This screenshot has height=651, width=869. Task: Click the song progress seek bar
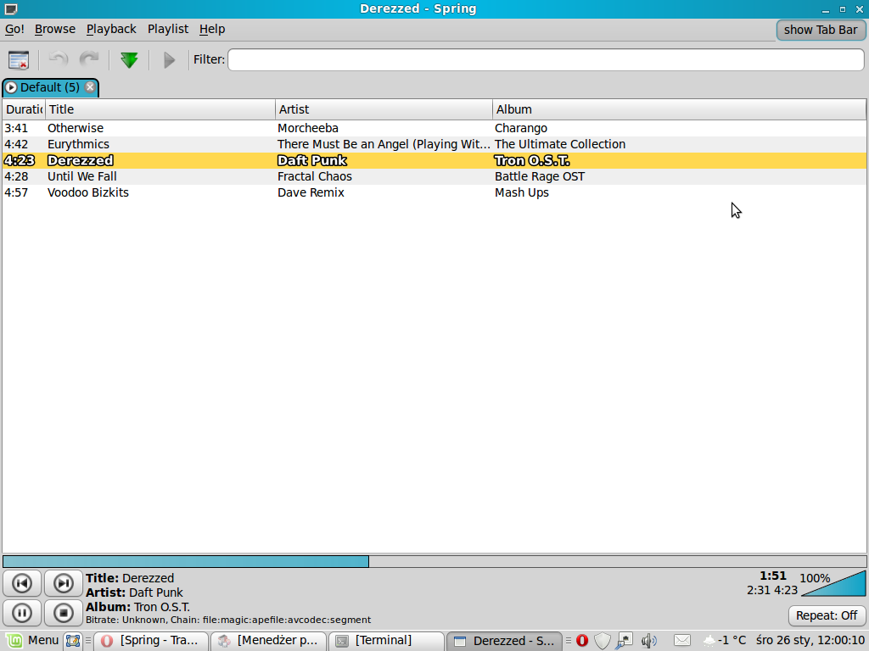[434, 561]
